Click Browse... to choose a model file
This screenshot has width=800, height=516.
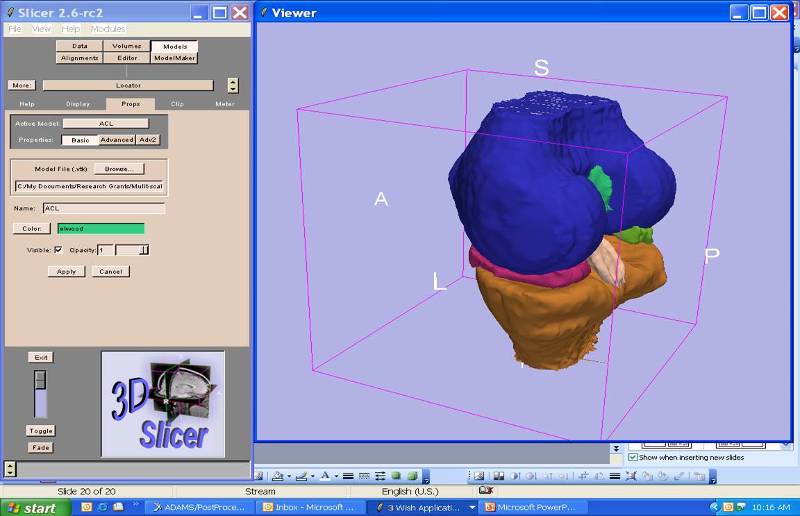pyautogui.click(x=119, y=169)
